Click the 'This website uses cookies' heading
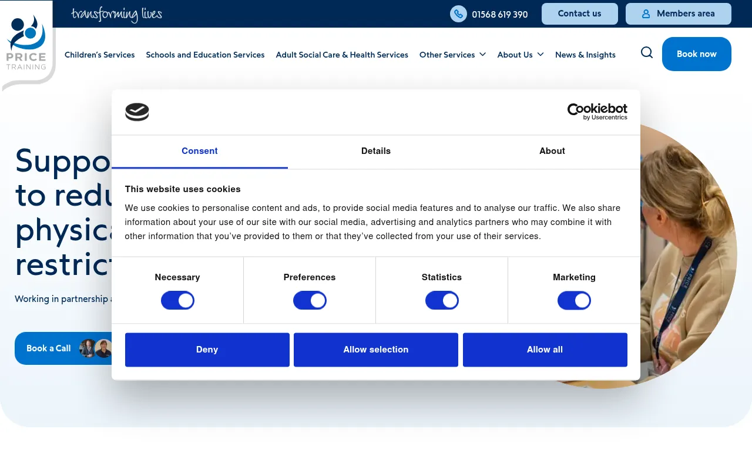This screenshot has height=470, width=752. [183, 189]
